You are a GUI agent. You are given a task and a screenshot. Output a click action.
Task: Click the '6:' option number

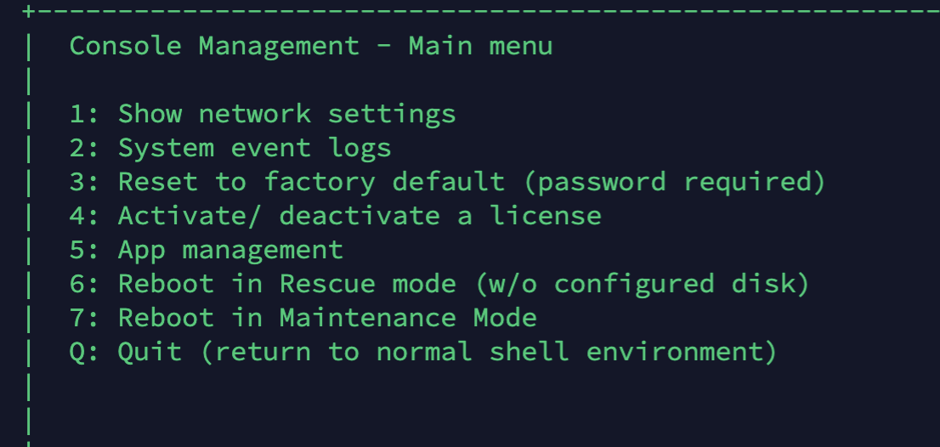(x=85, y=284)
